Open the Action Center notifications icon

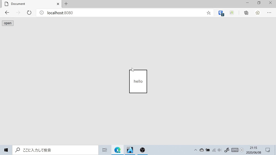(268, 150)
